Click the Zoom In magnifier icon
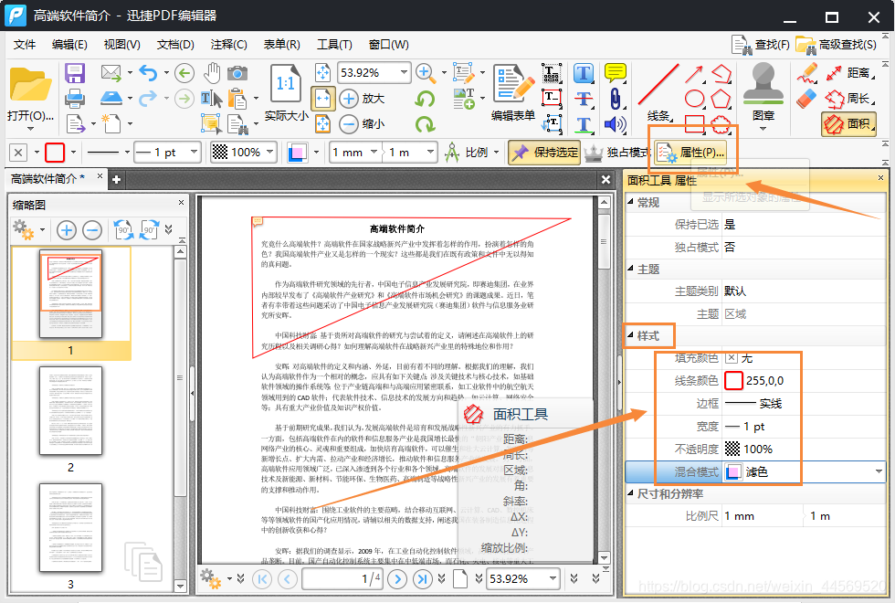Image resolution: width=895 pixels, height=603 pixels. click(x=424, y=72)
